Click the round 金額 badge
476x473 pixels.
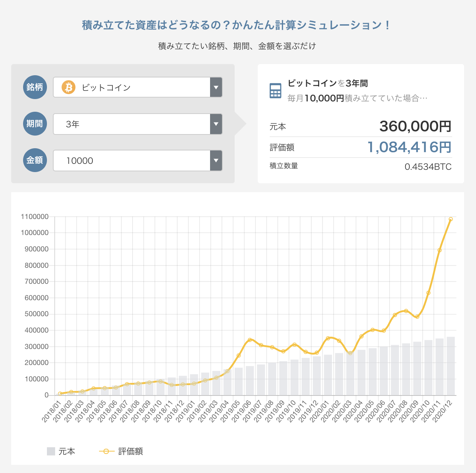(x=35, y=160)
